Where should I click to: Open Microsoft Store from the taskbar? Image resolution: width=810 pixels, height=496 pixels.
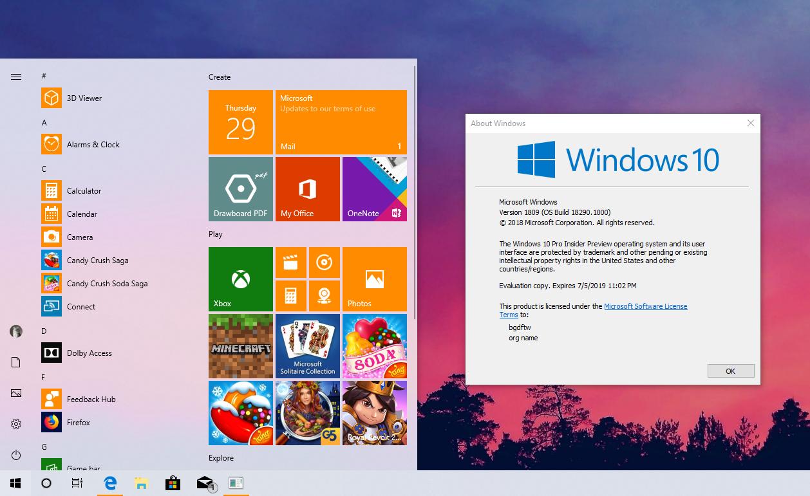click(x=173, y=482)
